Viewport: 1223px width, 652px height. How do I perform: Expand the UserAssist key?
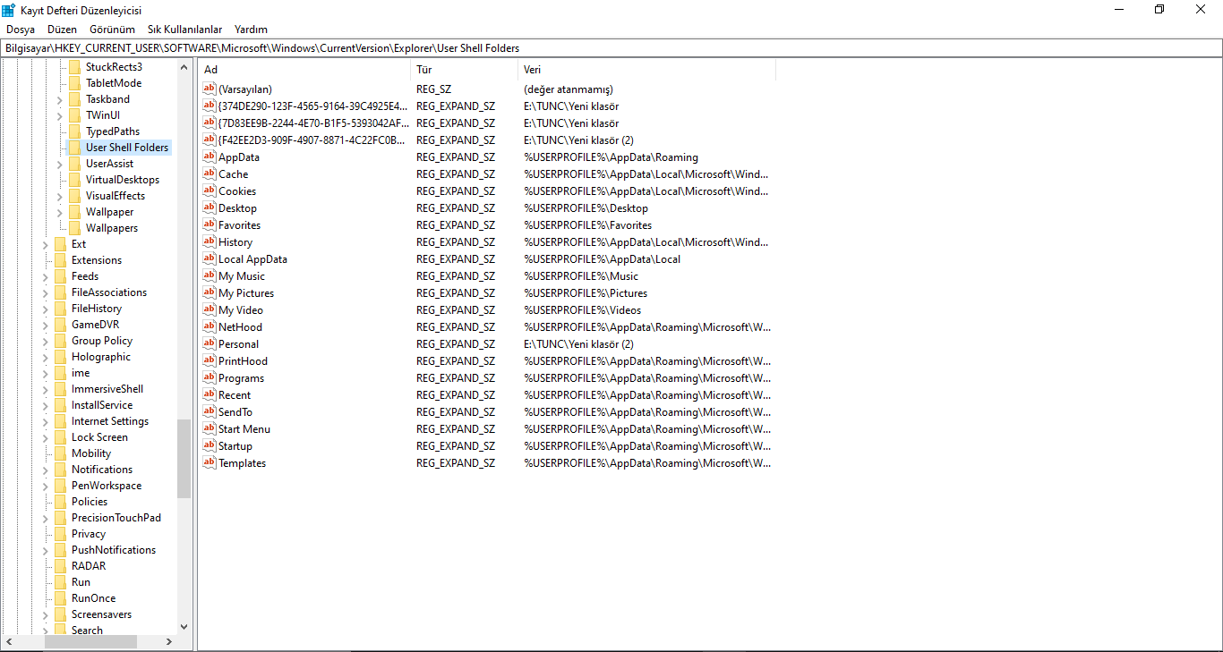point(60,164)
